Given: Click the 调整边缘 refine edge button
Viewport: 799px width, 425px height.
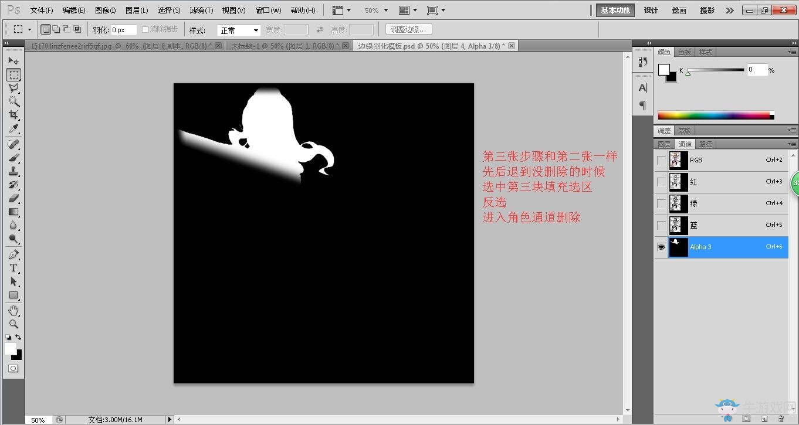Looking at the screenshot, I should click(x=409, y=29).
